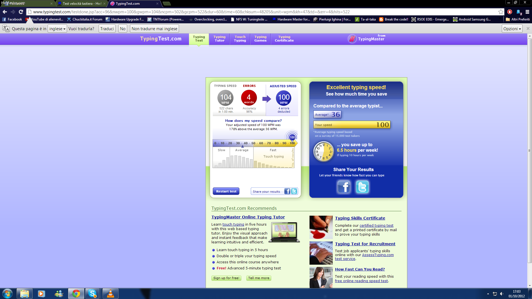Click the Restart test button

pyautogui.click(x=226, y=191)
